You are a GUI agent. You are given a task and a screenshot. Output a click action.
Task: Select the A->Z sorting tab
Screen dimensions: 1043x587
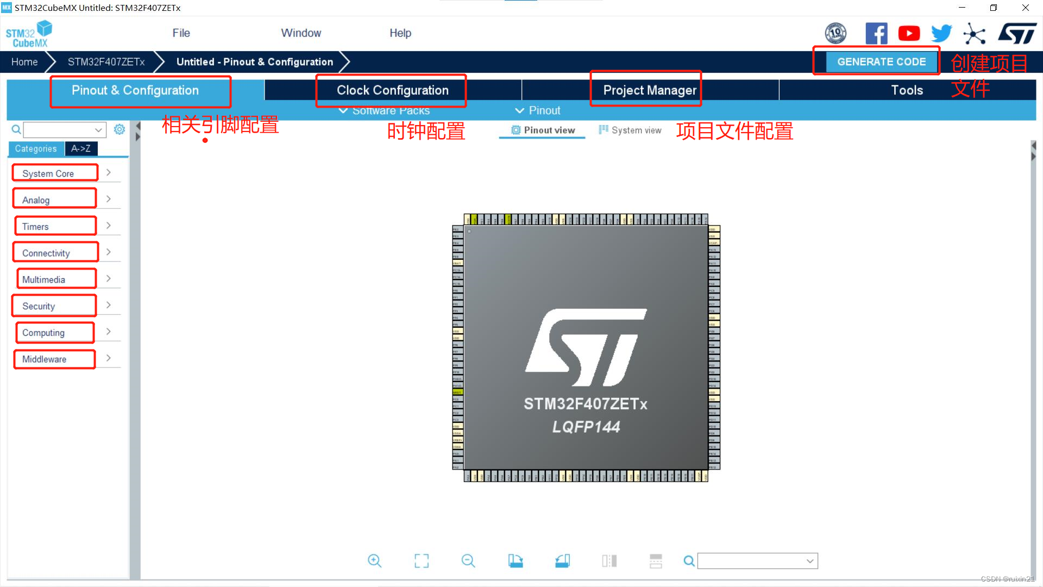[81, 149]
